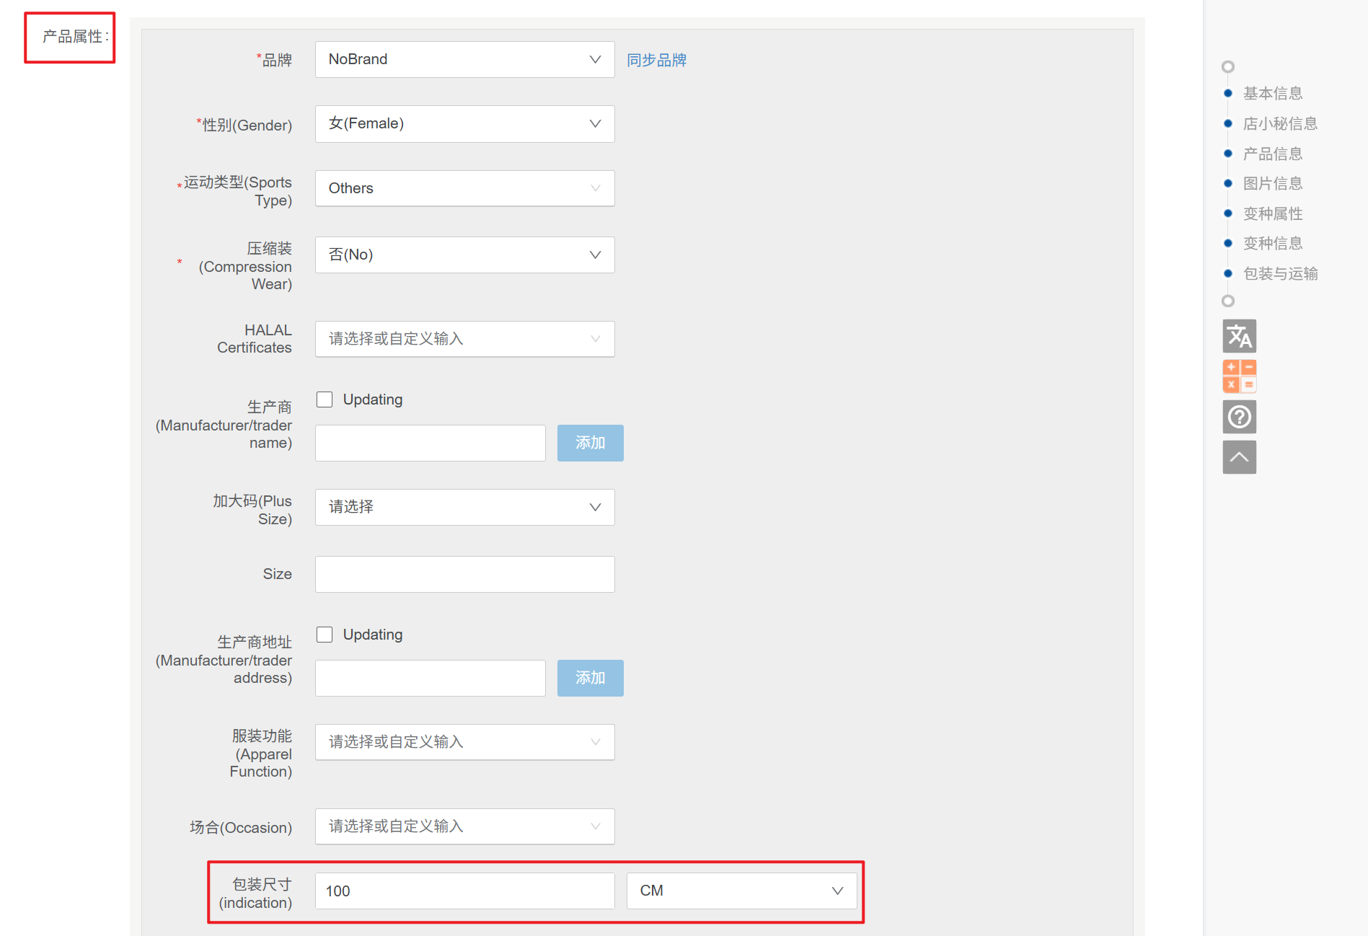The height and width of the screenshot is (936, 1368).
Task: Click 添加 button beside Manufacturer name field
Action: [590, 443]
